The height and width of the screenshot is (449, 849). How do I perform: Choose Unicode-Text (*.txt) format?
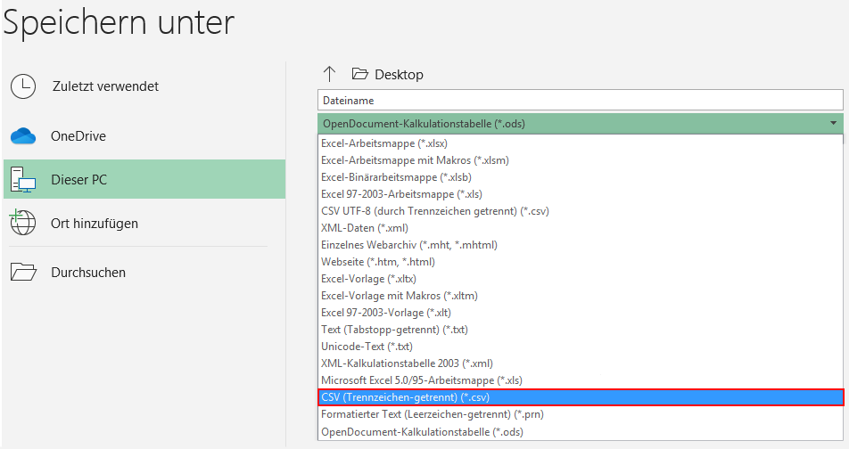581,347
